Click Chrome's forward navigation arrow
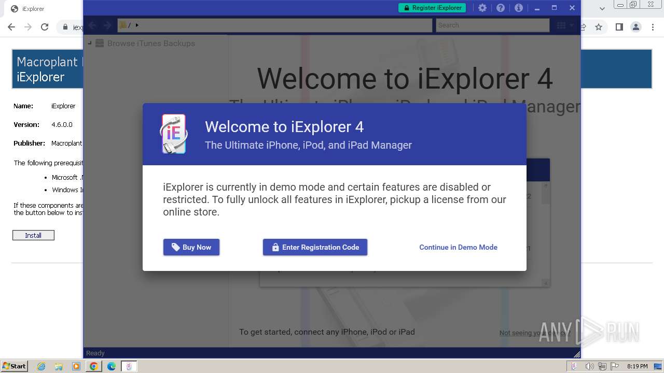Image resolution: width=664 pixels, height=373 pixels. [x=28, y=27]
